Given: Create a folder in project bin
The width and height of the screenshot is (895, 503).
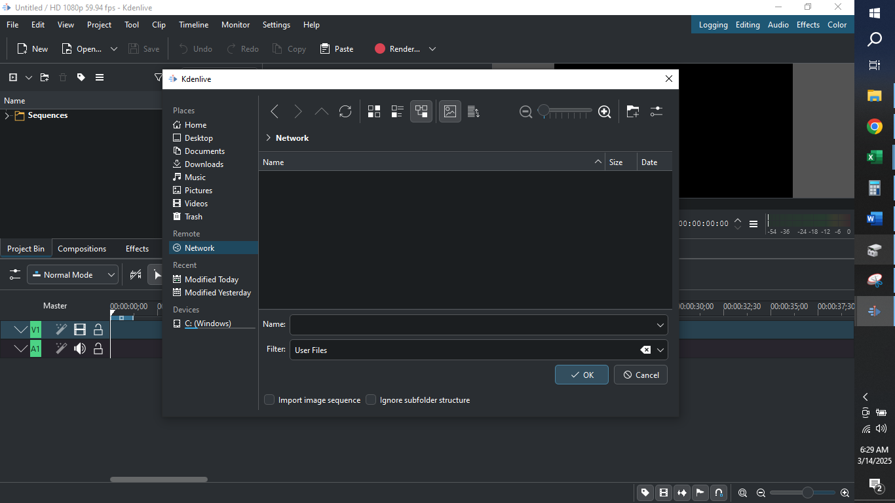Looking at the screenshot, I should (x=45, y=77).
